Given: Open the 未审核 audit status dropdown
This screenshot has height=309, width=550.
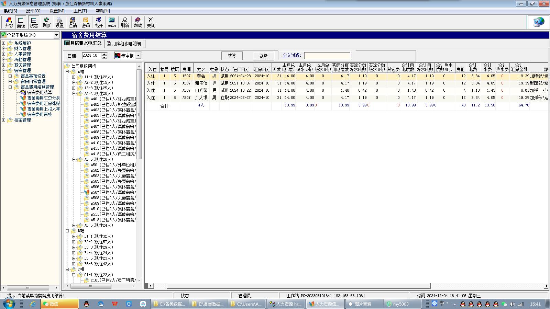Looking at the screenshot, I should [x=138, y=56].
